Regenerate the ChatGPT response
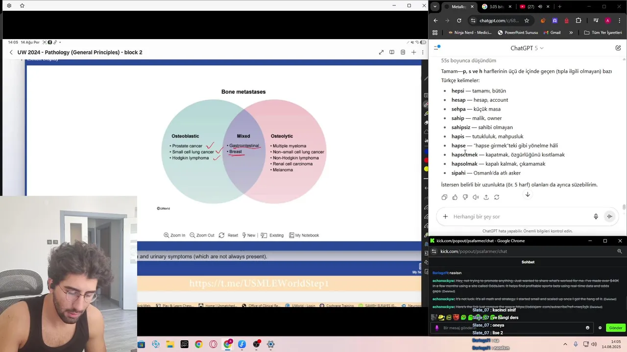The width and height of the screenshot is (627, 352). pos(497,197)
